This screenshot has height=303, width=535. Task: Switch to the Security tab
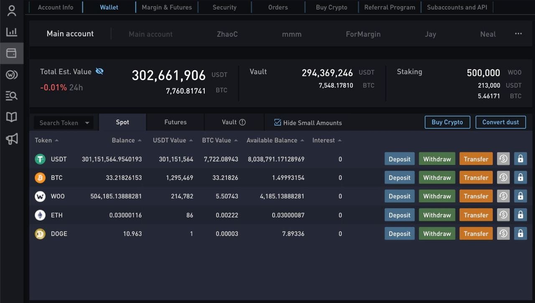coord(224,7)
